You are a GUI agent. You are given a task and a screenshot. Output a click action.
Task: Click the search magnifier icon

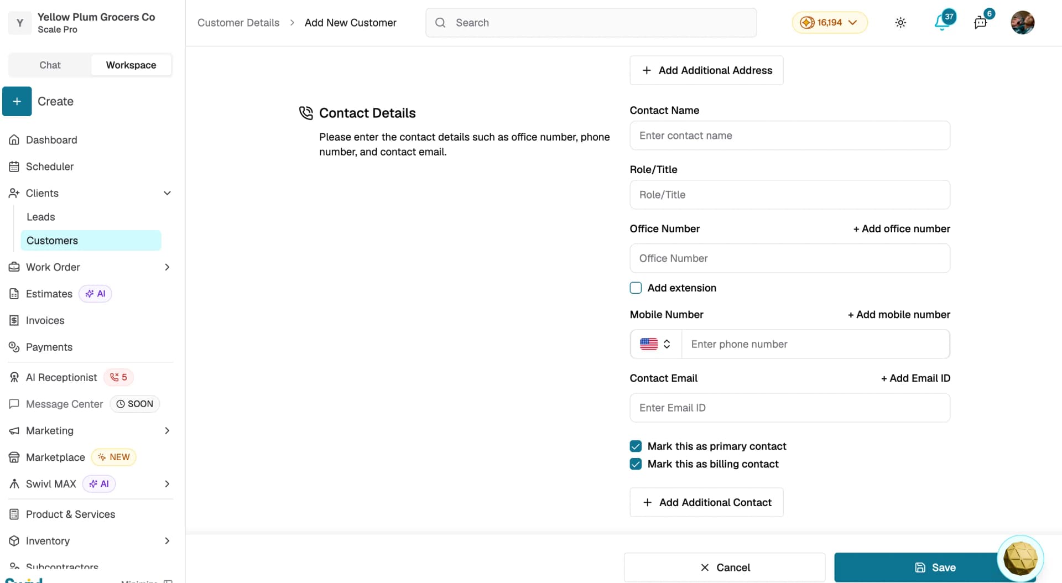pos(440,23)
